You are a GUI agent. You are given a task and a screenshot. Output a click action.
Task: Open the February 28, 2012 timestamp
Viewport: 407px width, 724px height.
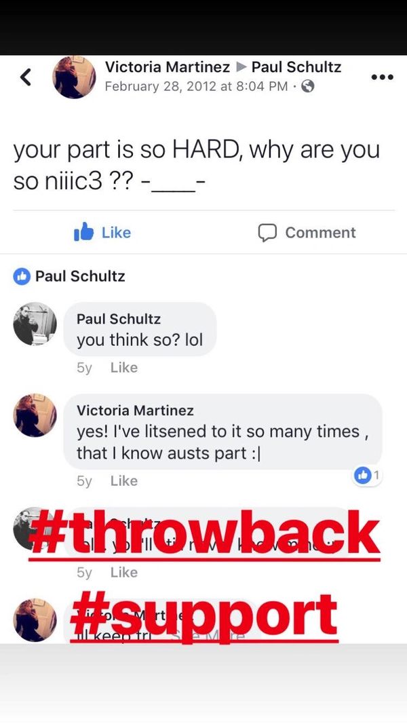(x=197, y=86)
